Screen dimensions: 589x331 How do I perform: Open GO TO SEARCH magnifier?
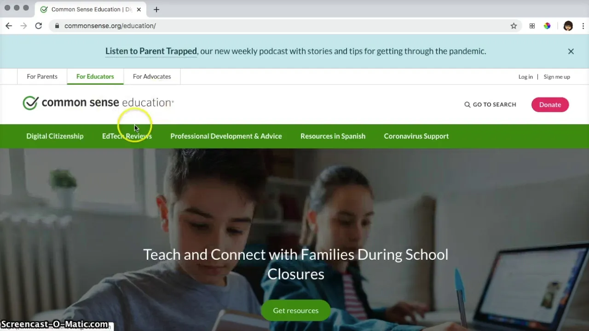[x=490, y=104]
